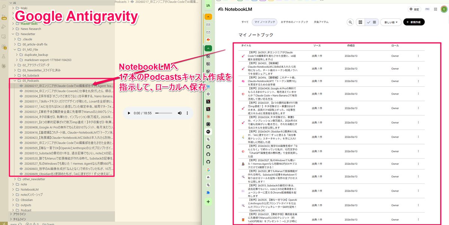Viewport: 449px width, 225px height.
Task: Select the おすすめのノートブック tab
Action: pyautogui.click(x=294, y=22)
